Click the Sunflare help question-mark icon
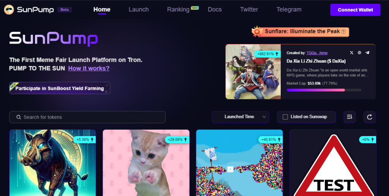This screenshot has height=196, width=389. 343,32
